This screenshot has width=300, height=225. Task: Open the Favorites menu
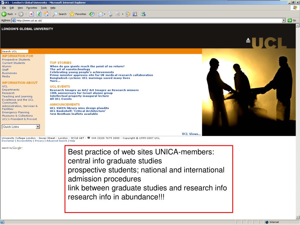pos(32,8)
